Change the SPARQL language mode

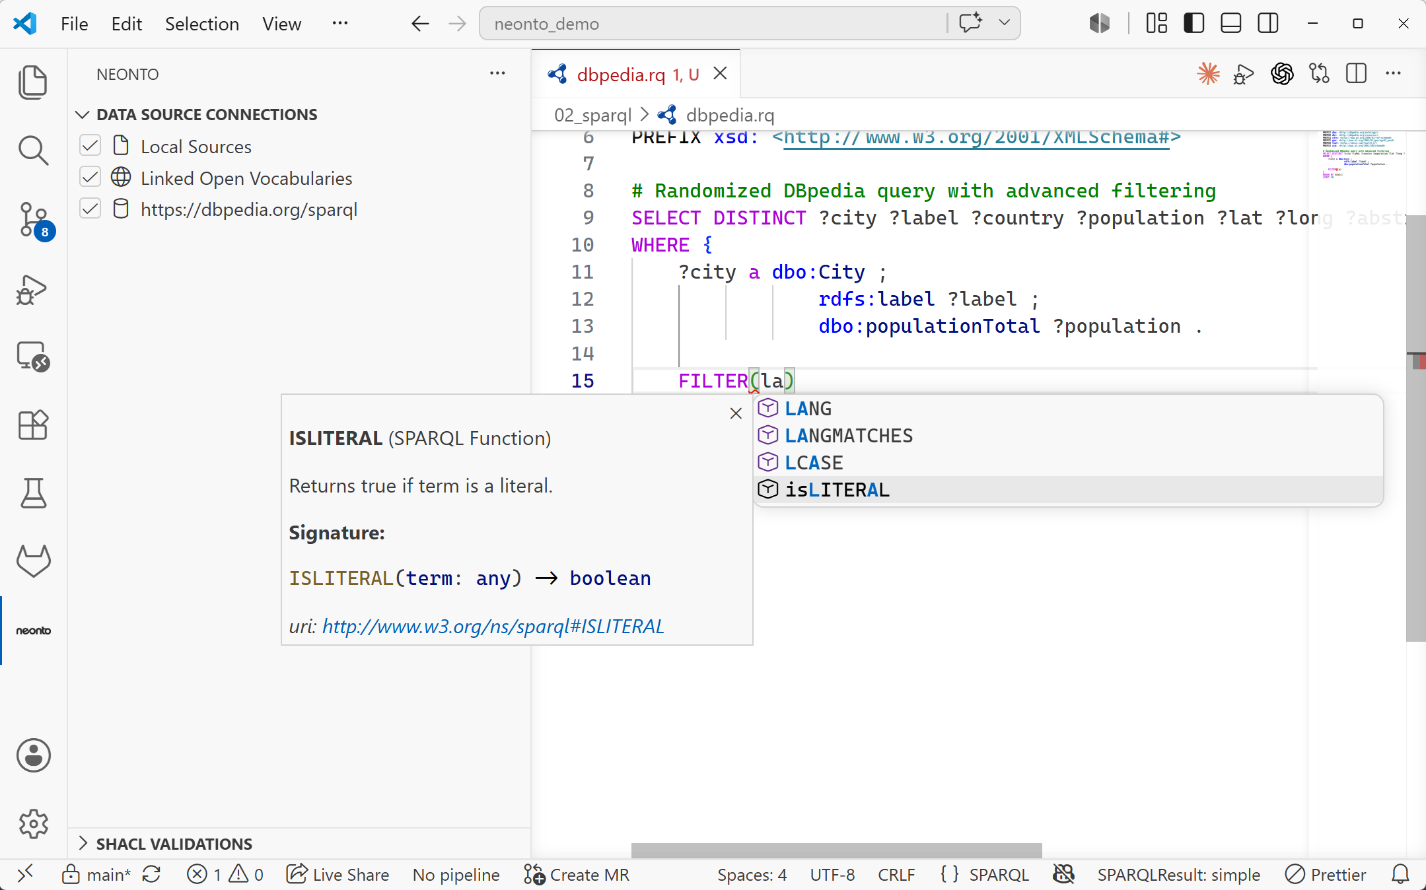(x=999, y=874)
